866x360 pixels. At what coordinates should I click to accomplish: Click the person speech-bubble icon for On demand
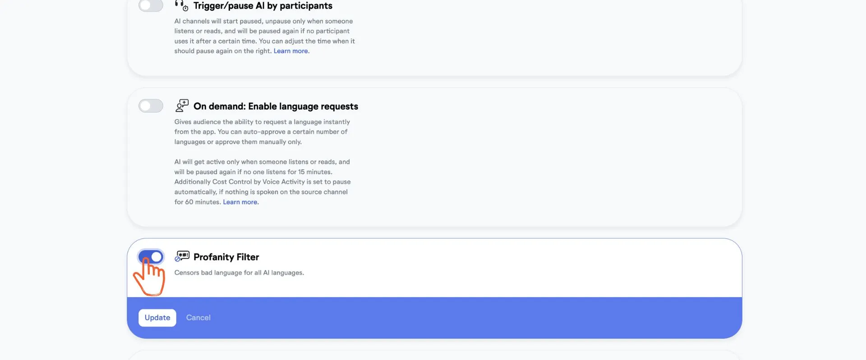(x=182, y=106)
